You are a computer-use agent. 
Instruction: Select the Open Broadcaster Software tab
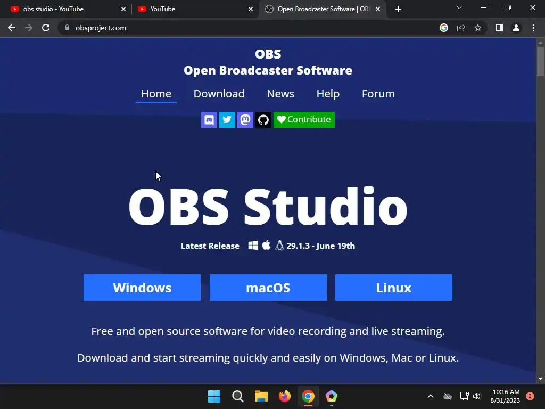[x=322, y=9]
